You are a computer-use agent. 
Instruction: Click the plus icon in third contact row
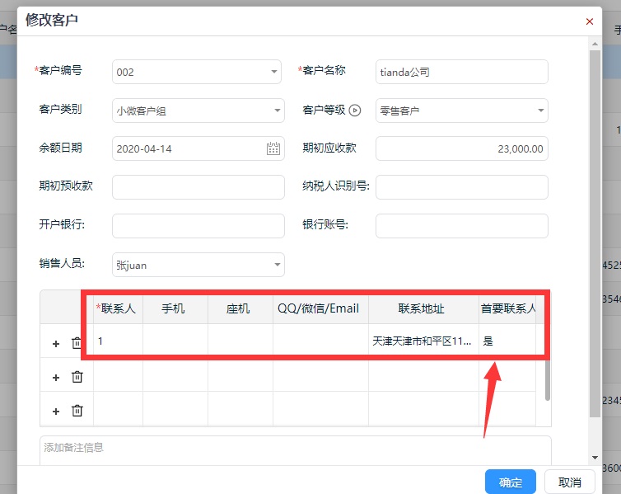(x=56, y=411)
